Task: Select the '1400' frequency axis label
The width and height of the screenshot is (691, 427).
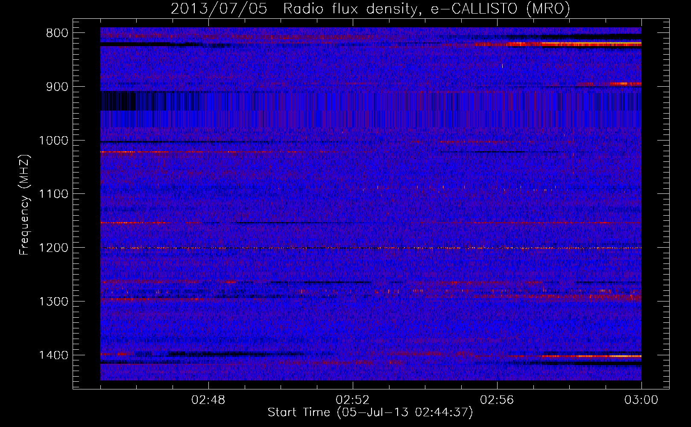Action: click(x=53, y=355)
